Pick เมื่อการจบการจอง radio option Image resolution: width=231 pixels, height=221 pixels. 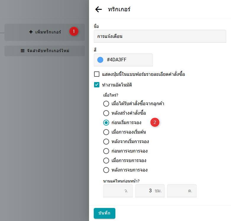(x=106, y=161)
